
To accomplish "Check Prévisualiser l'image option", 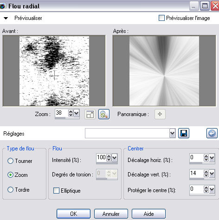I will coord(161,18).
